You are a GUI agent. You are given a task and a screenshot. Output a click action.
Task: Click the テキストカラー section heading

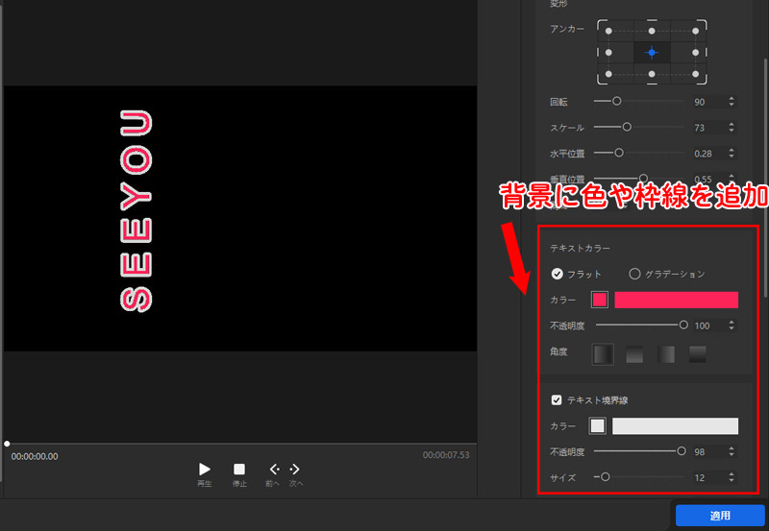click(x=581, y=249)
